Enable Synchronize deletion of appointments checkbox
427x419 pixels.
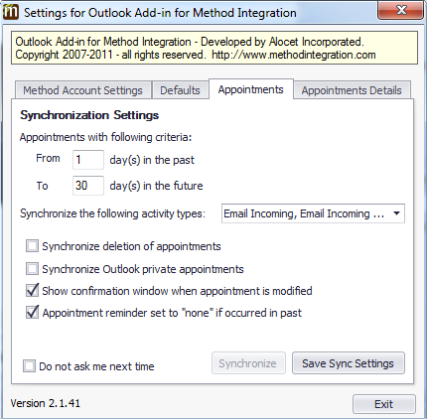tap(32, 246)
